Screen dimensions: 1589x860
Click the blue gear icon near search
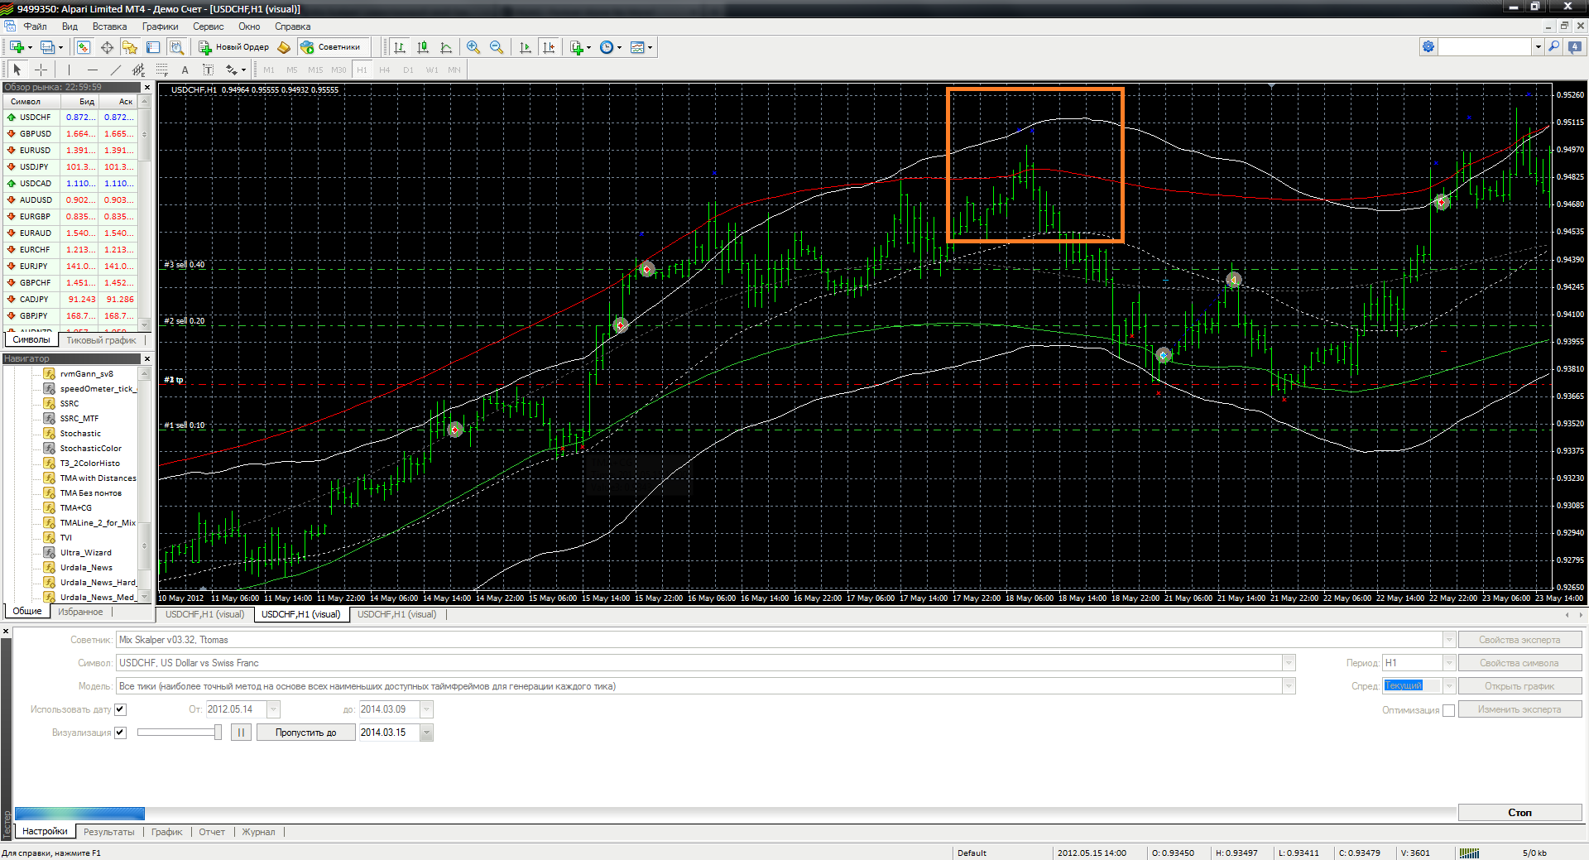pyautogui.click(x=1428, y=47)
